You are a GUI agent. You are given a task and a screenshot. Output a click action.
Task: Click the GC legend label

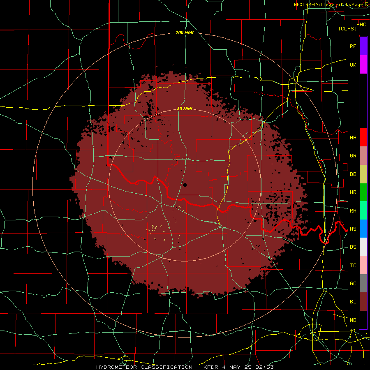(x=353, y=284)
